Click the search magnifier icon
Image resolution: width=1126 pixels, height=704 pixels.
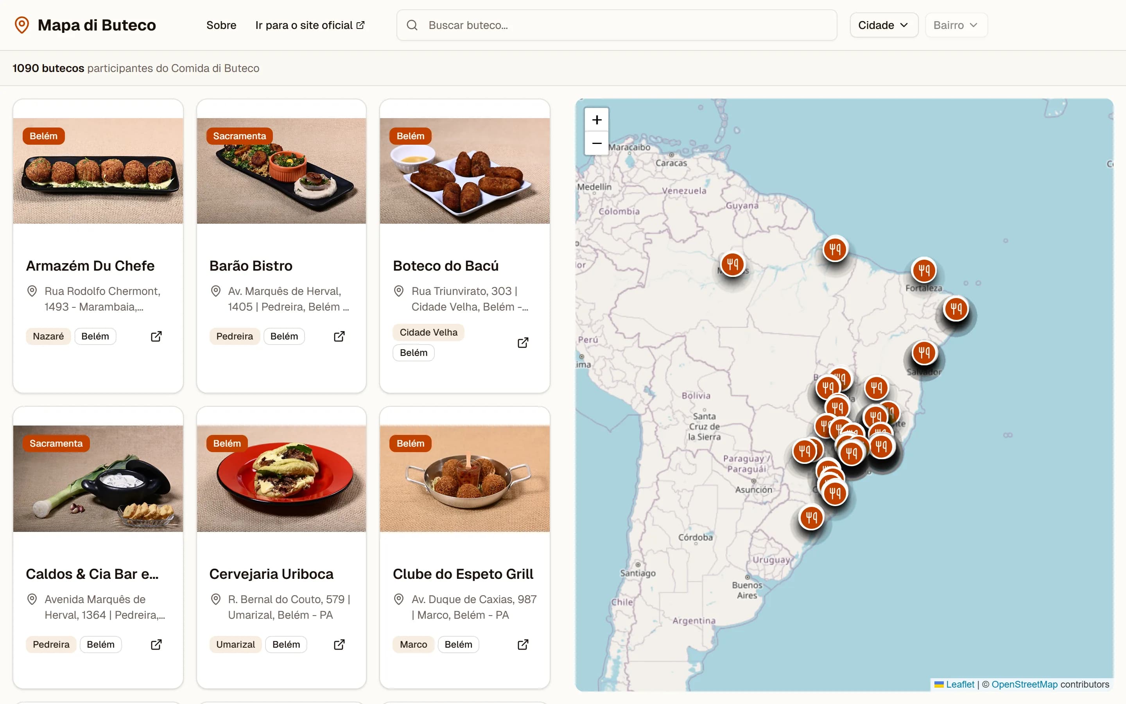point(412,25)
